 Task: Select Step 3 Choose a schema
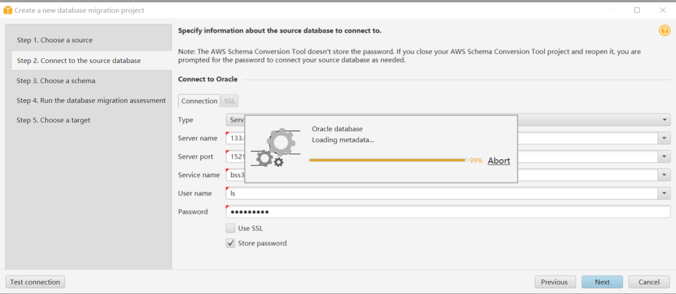[x=56, y=81]
